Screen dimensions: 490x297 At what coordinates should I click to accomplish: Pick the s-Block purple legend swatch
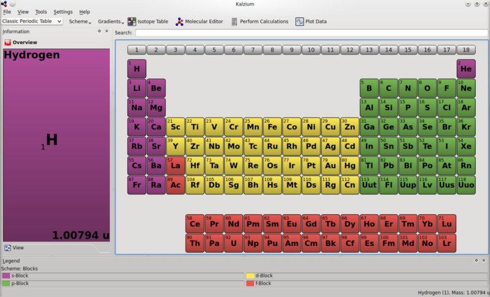point(6,276)
